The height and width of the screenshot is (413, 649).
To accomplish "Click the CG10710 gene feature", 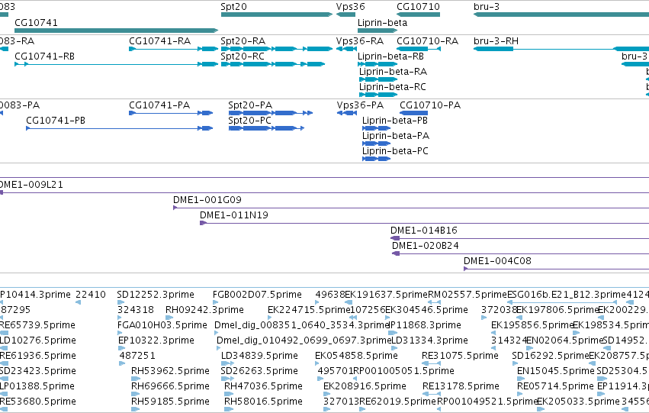I will 418,15.
